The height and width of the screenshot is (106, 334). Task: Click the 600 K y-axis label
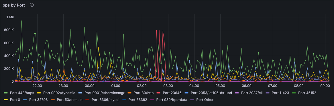9,43
